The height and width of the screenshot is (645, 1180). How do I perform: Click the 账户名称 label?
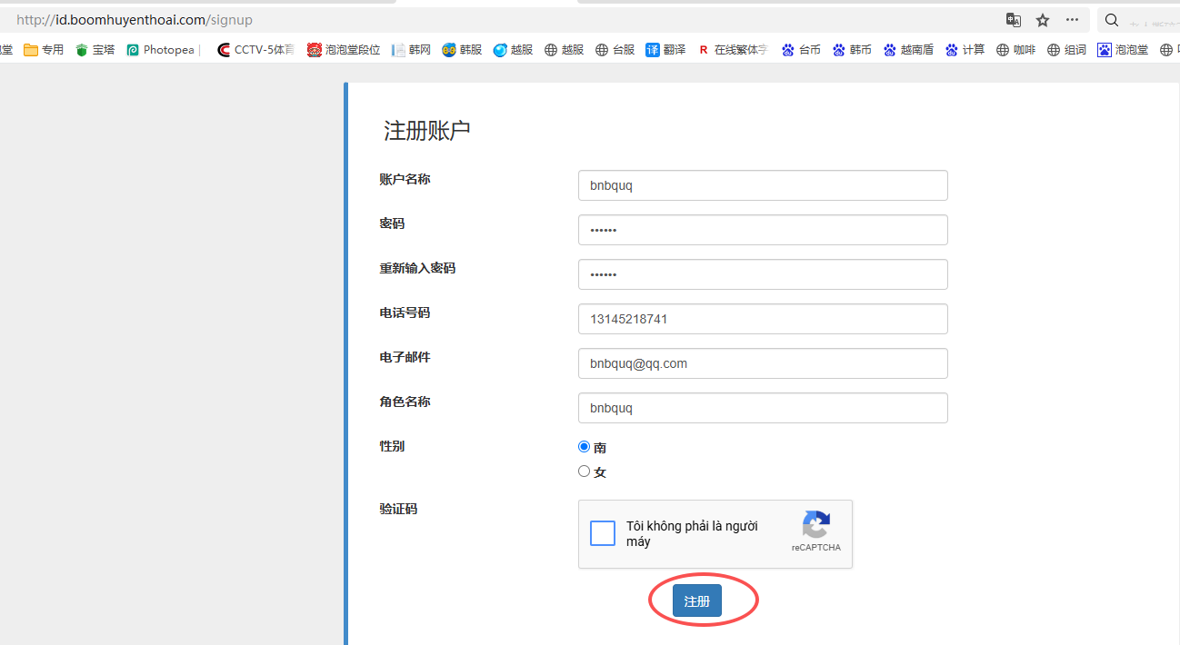tap(405, 179)
